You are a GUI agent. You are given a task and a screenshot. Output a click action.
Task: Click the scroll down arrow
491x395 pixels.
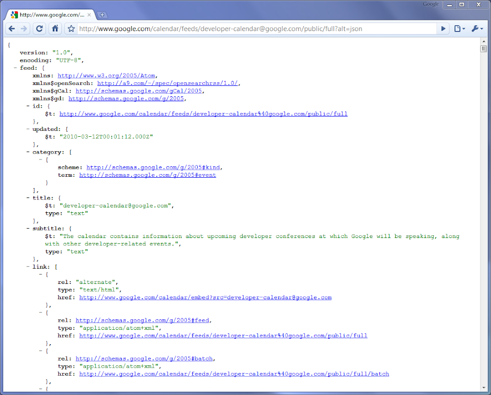(484, 388)
